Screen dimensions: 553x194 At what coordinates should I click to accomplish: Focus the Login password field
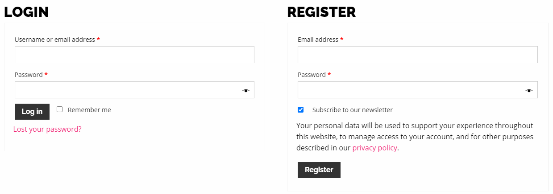click(127, 90)
